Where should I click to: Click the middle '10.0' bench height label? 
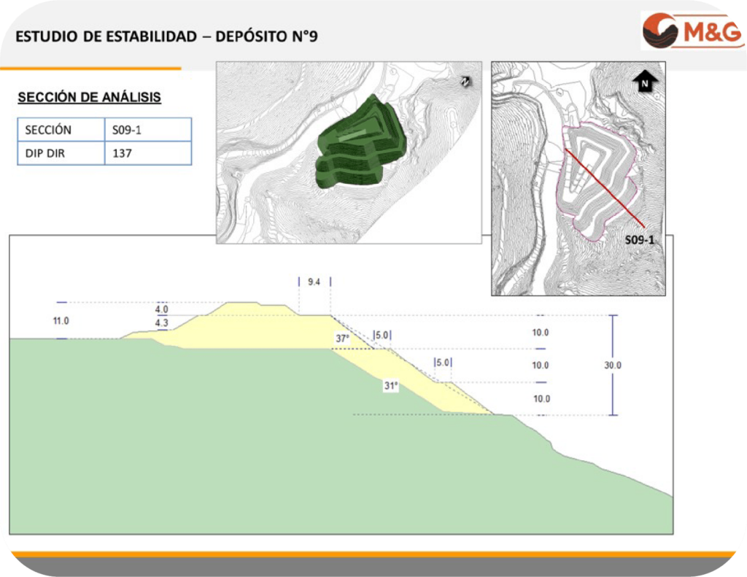coord(541,365)
